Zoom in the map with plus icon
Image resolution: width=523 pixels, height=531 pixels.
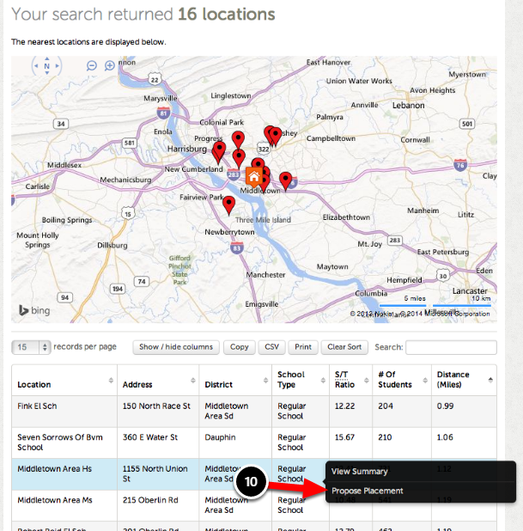[x=110, y=65]
